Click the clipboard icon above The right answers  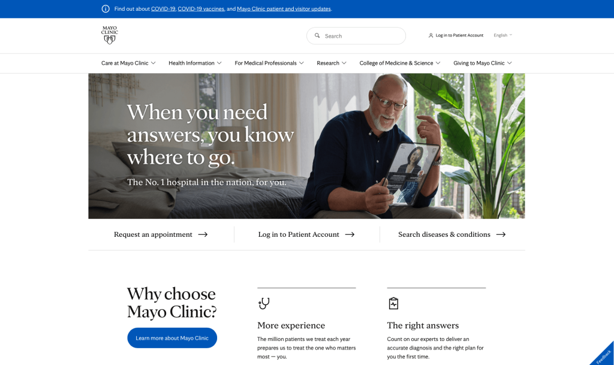pyautogui.click(x=393, y=303)
